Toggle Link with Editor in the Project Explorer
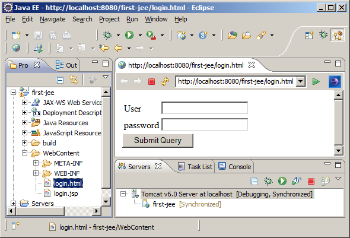Image resolution: width=350 pixels, height=238 pixels. tap(74, 80)
